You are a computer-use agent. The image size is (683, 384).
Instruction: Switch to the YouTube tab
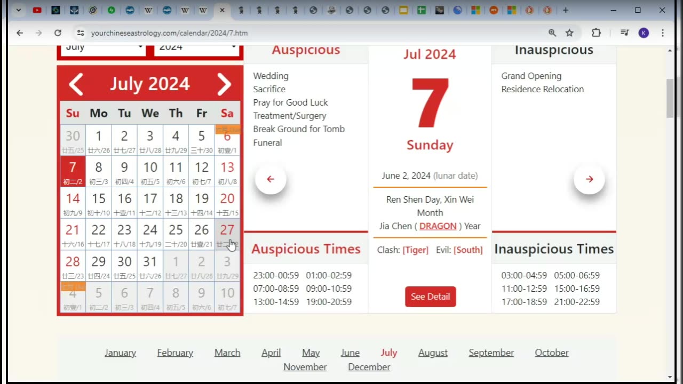point(37,10)
